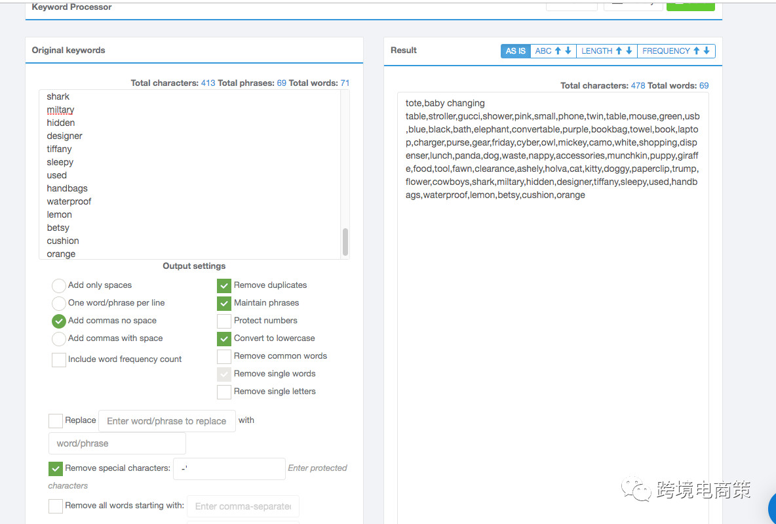
Task: Select the AS IS sort tab
Action: pyautogui.click(x=516, y=50)
